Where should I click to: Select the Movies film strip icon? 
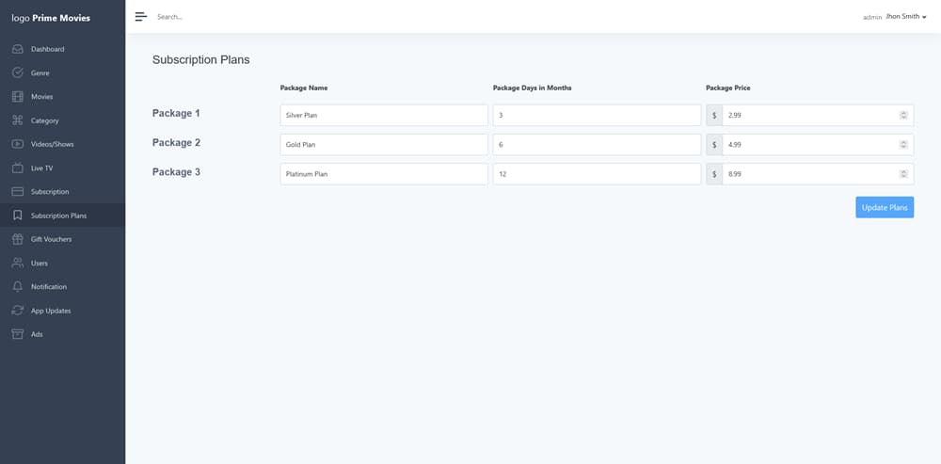tap(17, 97)
